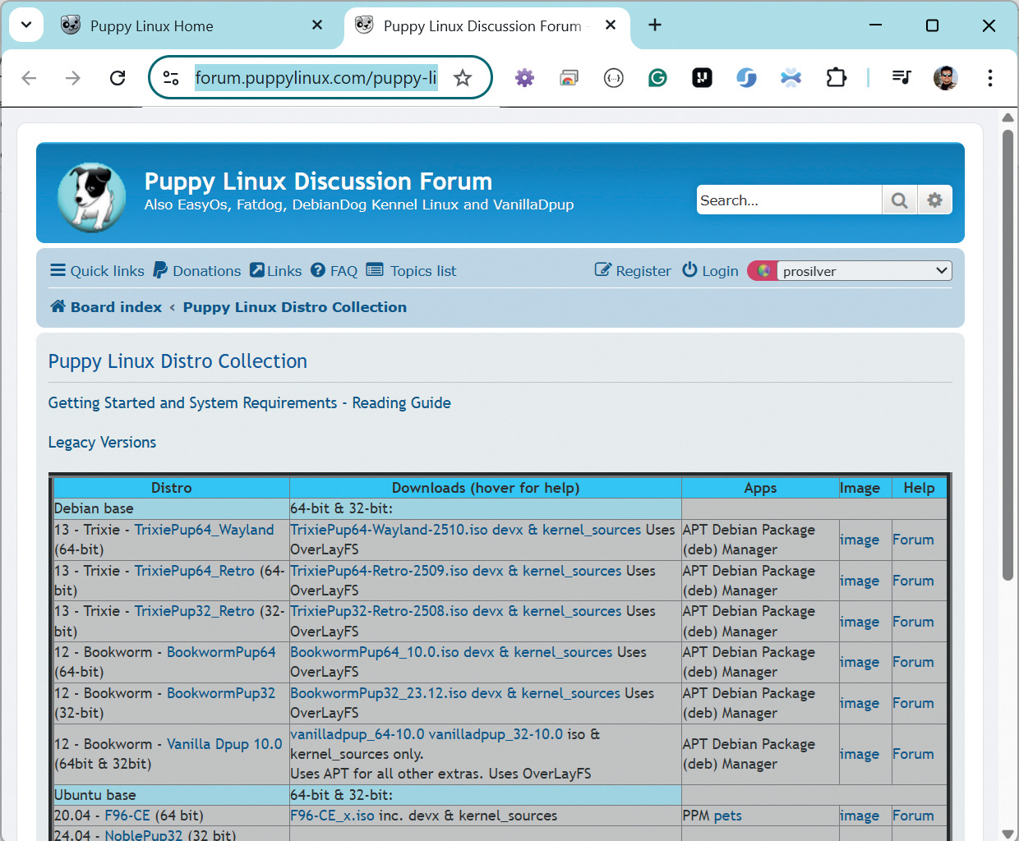Go to Board index breadcrumb
This screenshot has height=841, width=1019.
116,307
